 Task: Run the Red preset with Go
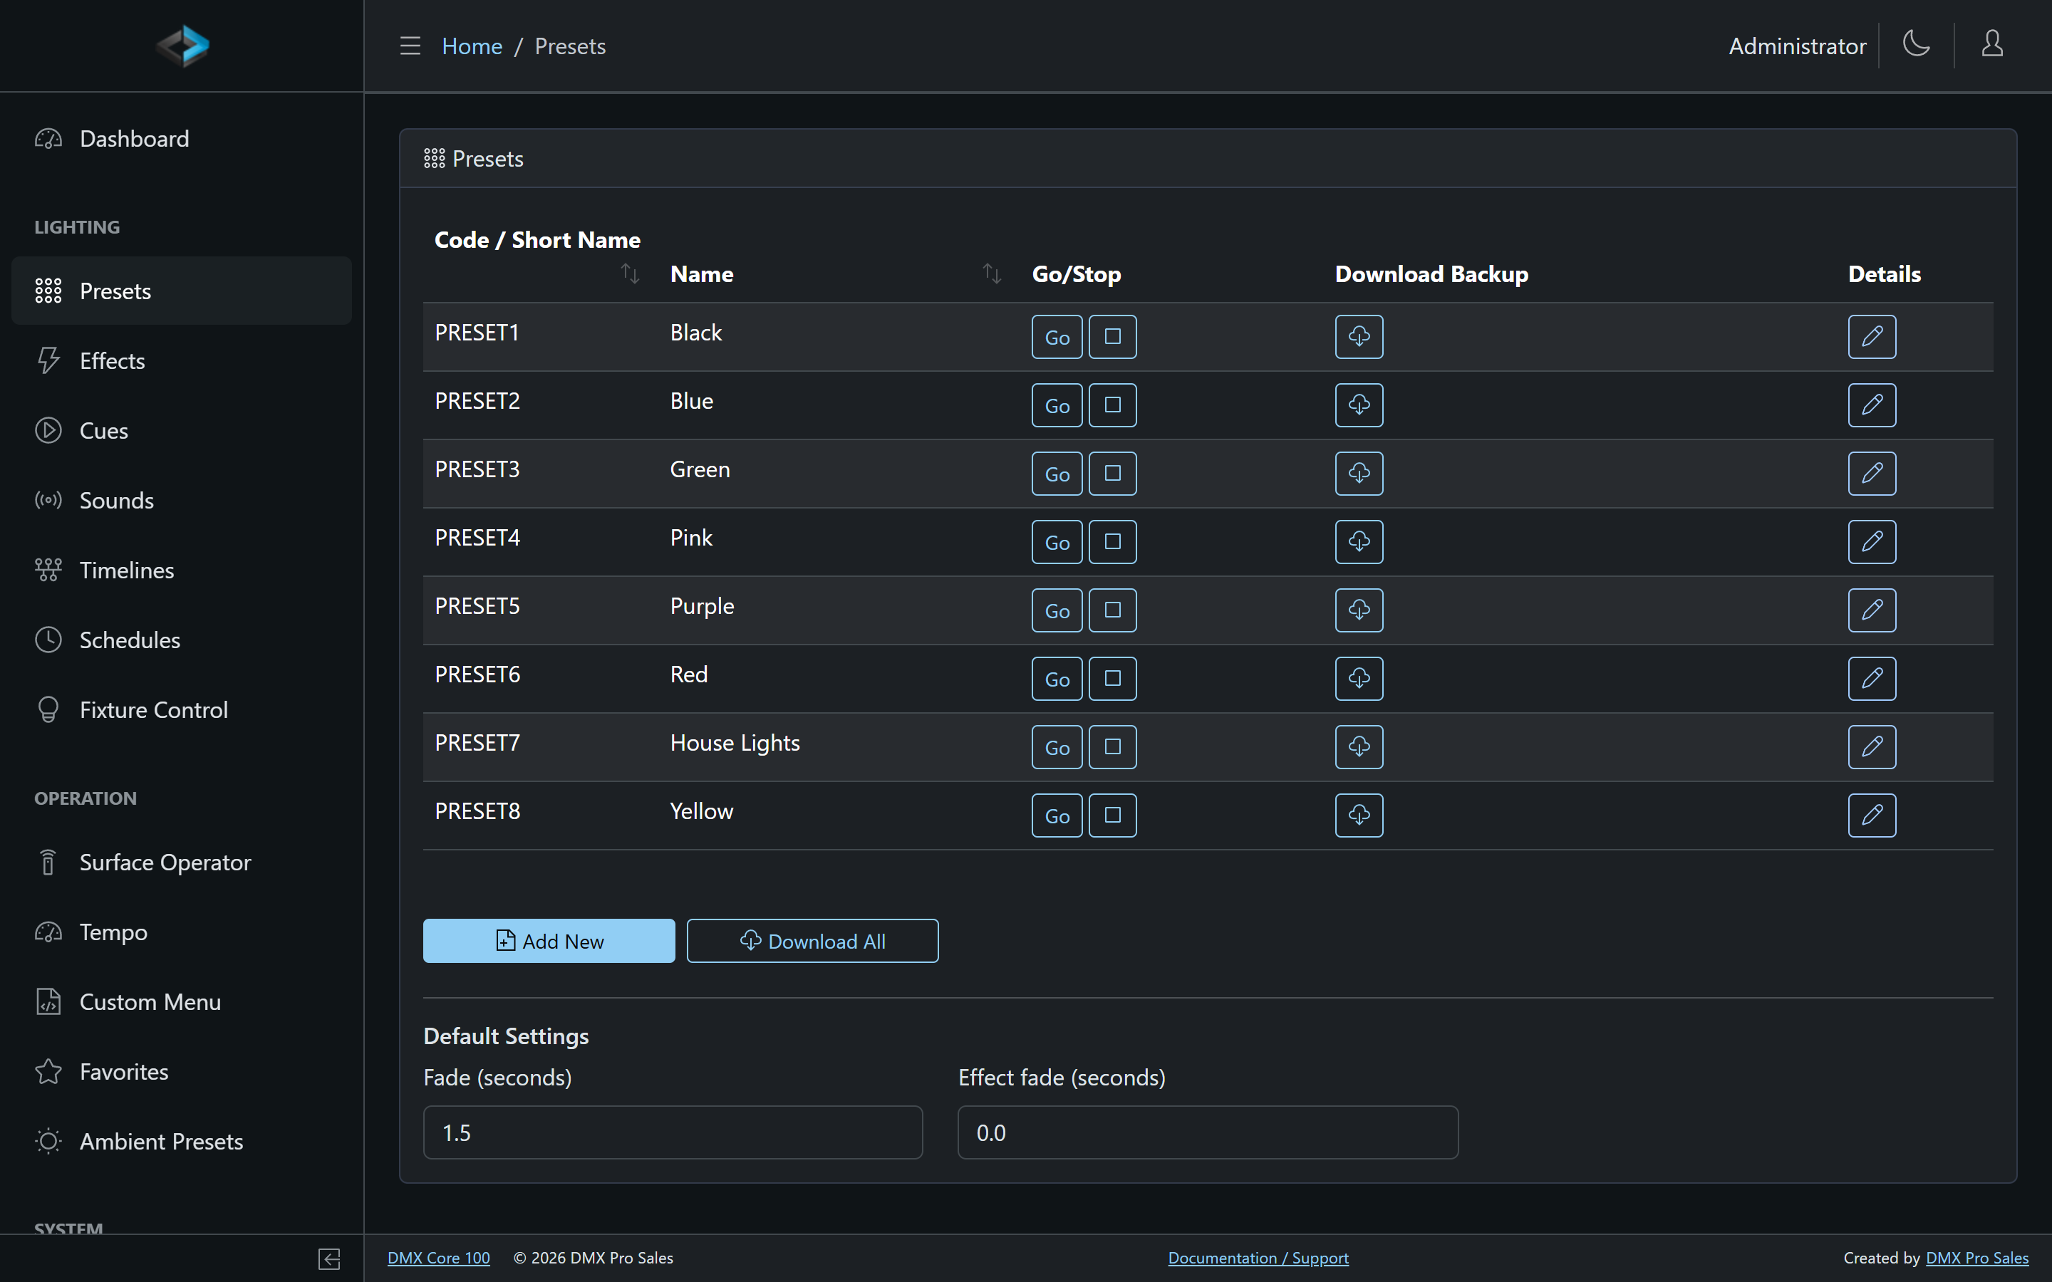(x=1057, y=678)
